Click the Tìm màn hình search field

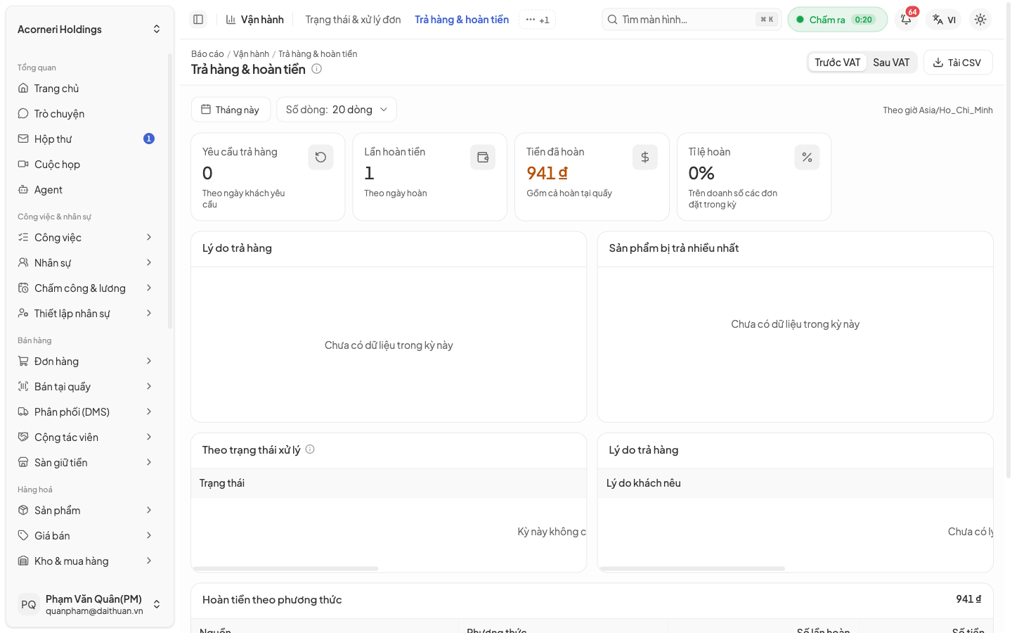coord(692,20)
